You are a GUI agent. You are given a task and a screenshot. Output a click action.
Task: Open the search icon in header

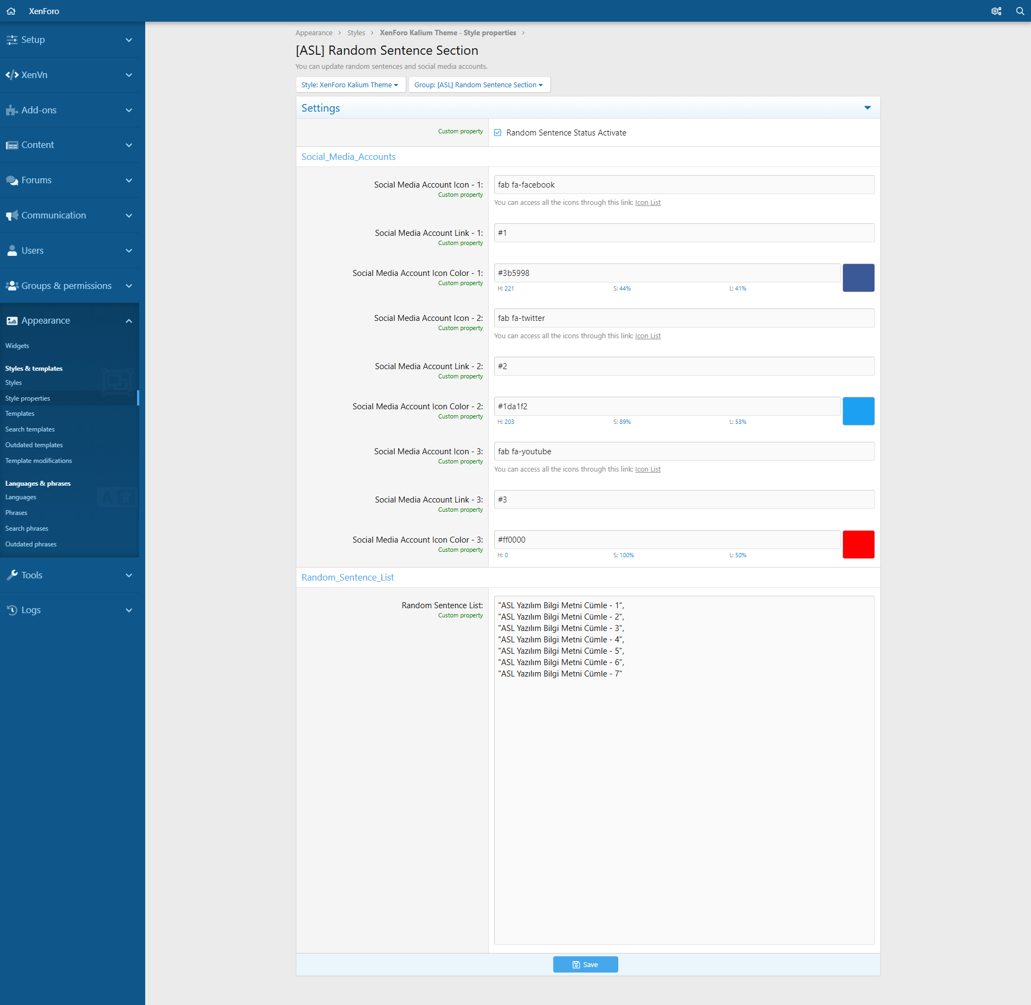1020,11
